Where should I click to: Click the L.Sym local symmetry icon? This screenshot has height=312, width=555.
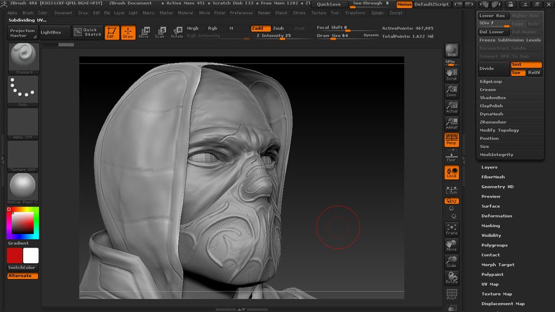coord(451,190)
